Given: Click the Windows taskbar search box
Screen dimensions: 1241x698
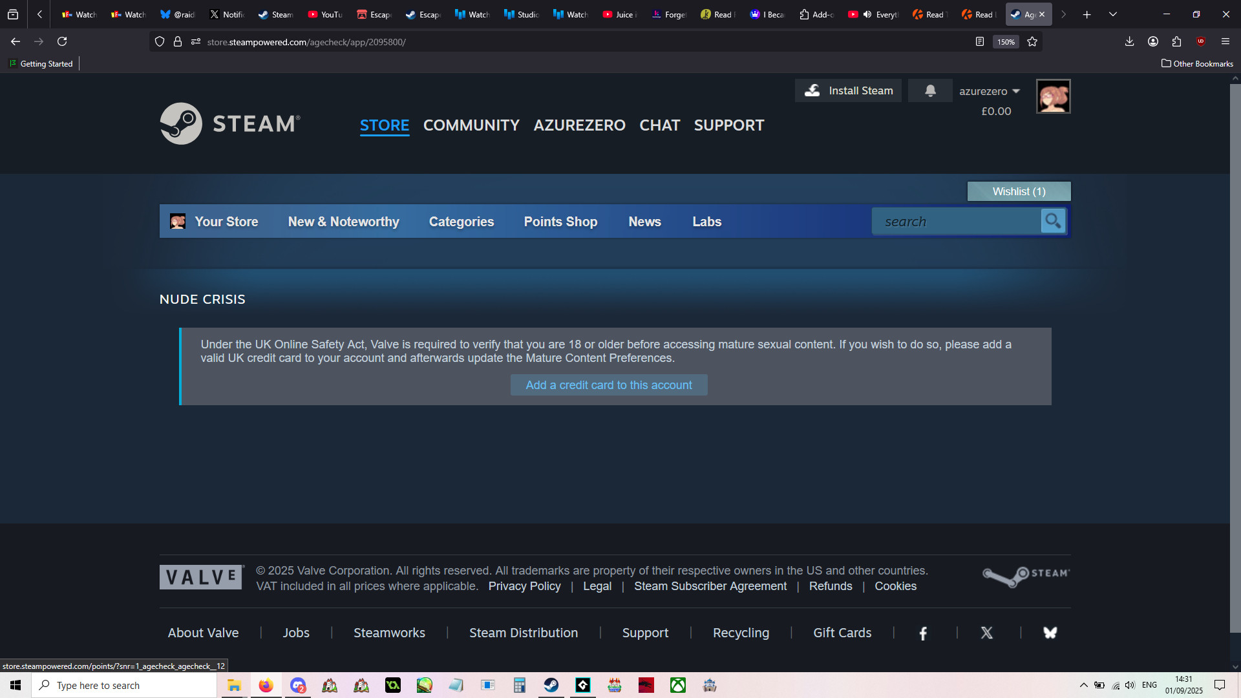Looking at the screenshot, I should (124, 685).
